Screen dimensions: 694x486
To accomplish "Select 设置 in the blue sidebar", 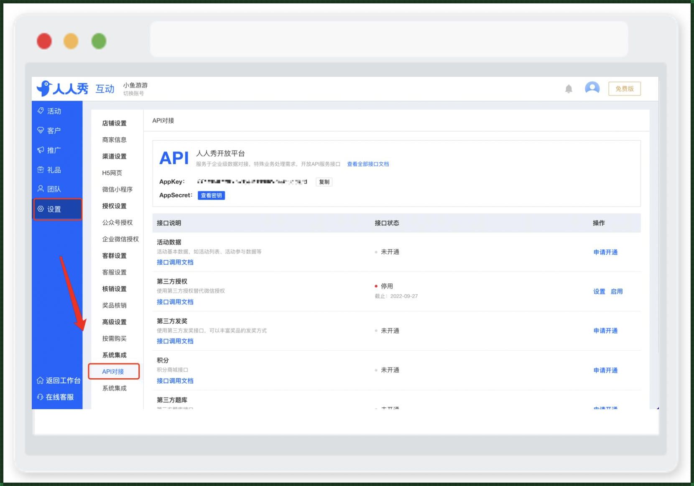I will [58, 209].
